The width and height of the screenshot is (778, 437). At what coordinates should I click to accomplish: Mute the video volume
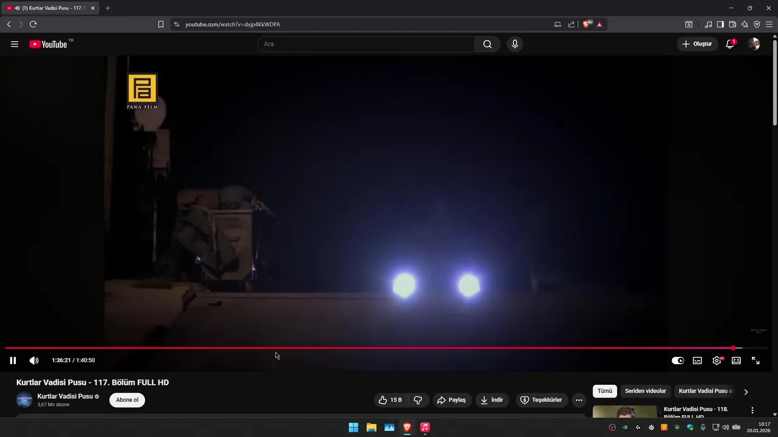[x=34, y=361]
